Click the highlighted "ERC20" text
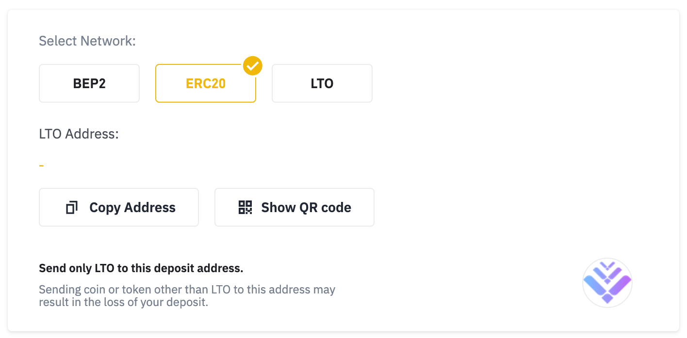Screen dimensions: 687x338 (206, 83)
